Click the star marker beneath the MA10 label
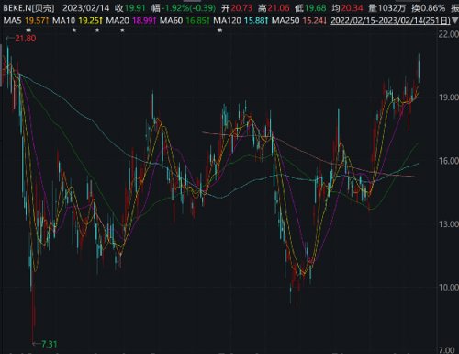Image resolution: width=459 pixels, height=354 pixels. [74, 30]
